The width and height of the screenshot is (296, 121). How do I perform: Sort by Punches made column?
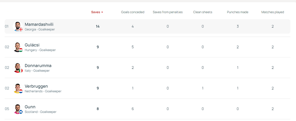238,12
